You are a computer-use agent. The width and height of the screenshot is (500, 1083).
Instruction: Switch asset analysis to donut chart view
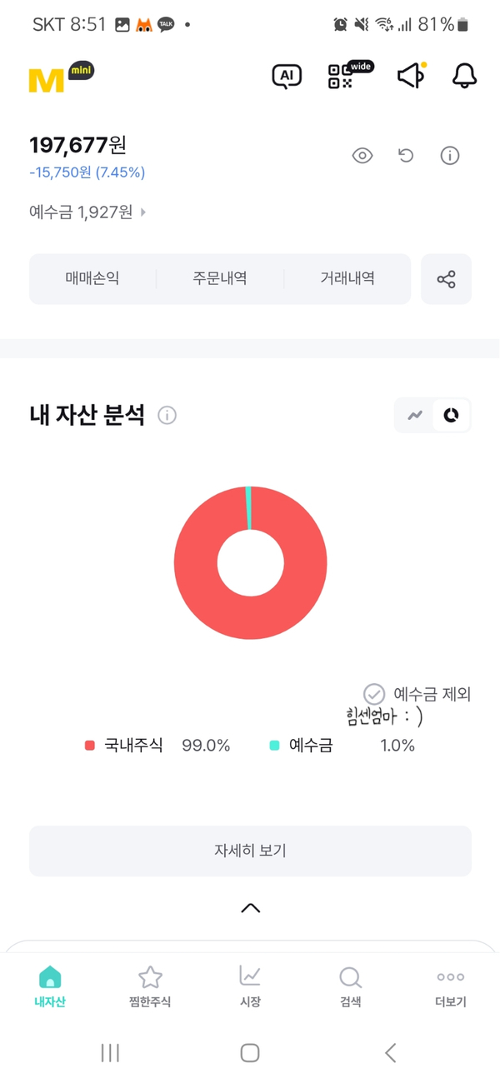pyautogui.click(x=451, y=415)
